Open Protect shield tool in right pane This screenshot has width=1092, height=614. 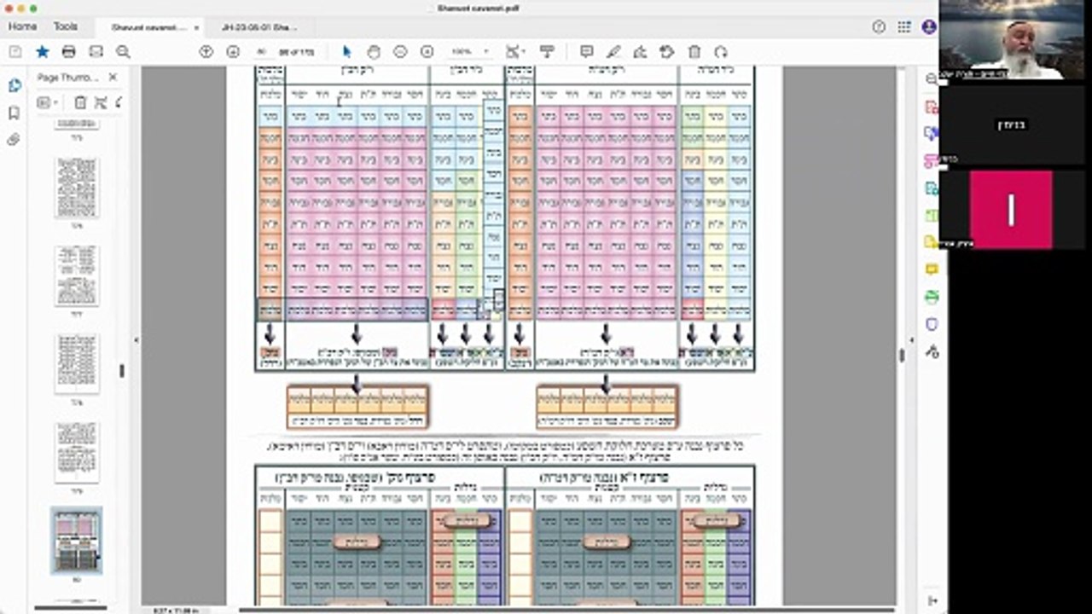(932, 324)
